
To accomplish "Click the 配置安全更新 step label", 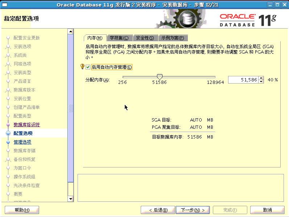I will 27,38.
